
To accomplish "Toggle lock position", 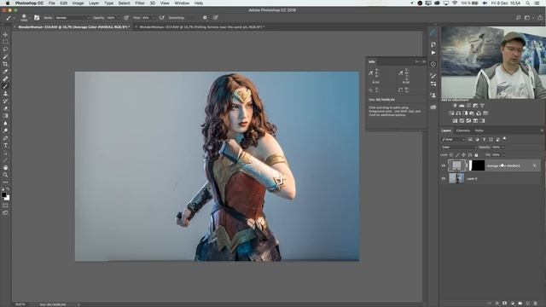I will (463, 155).
